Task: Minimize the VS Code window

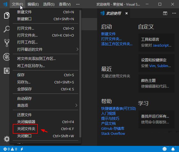Action: click(x=147, y=4)
